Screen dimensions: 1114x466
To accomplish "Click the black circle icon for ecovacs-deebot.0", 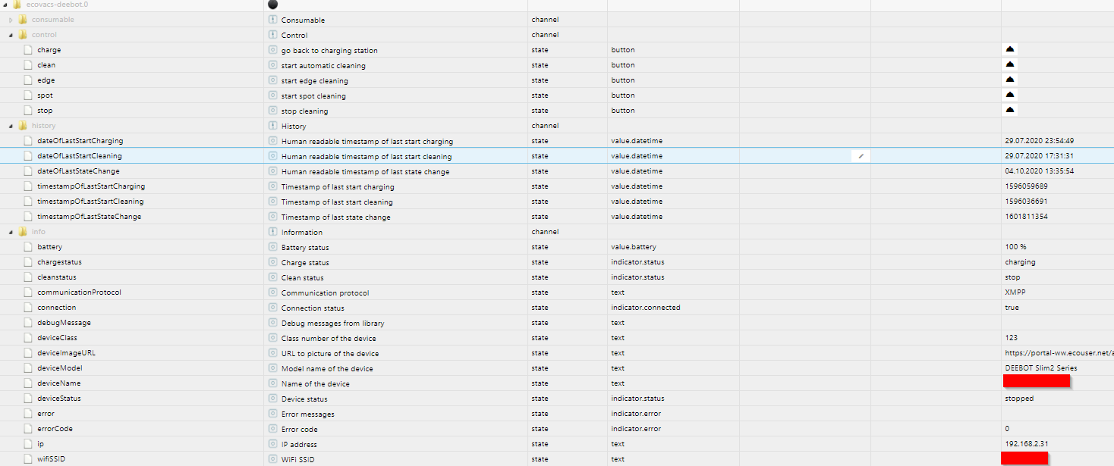I will coord(273,5).
